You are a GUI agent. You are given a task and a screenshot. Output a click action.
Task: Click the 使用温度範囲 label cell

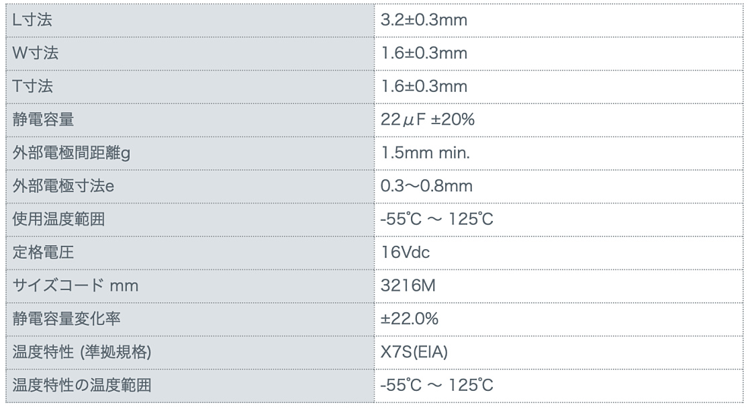click(x=58, y=220)
